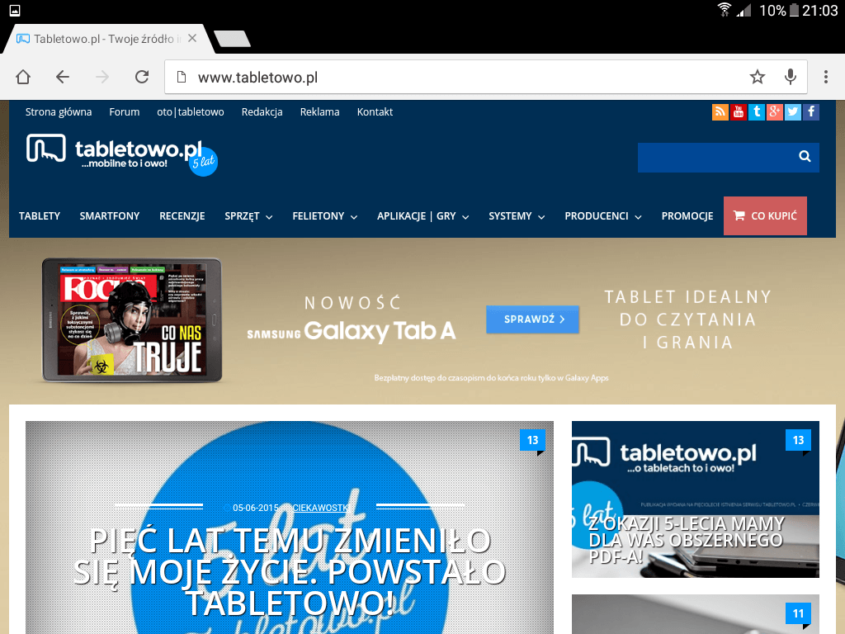Click the page document icon in address bar
Viewport: 845px width, 634px height.
[x=182, y=77]
